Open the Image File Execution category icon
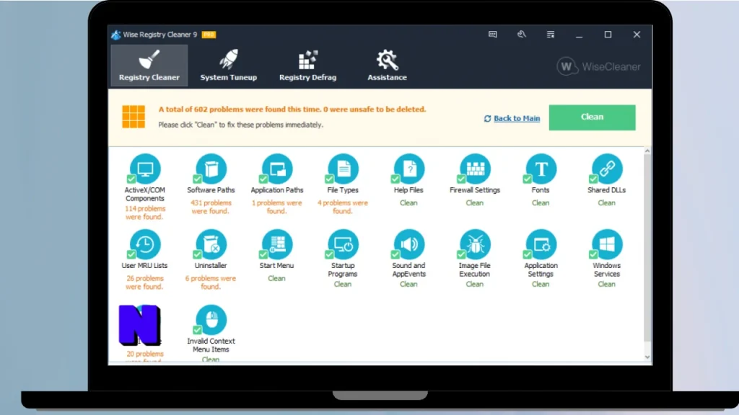 coord(475,244)
